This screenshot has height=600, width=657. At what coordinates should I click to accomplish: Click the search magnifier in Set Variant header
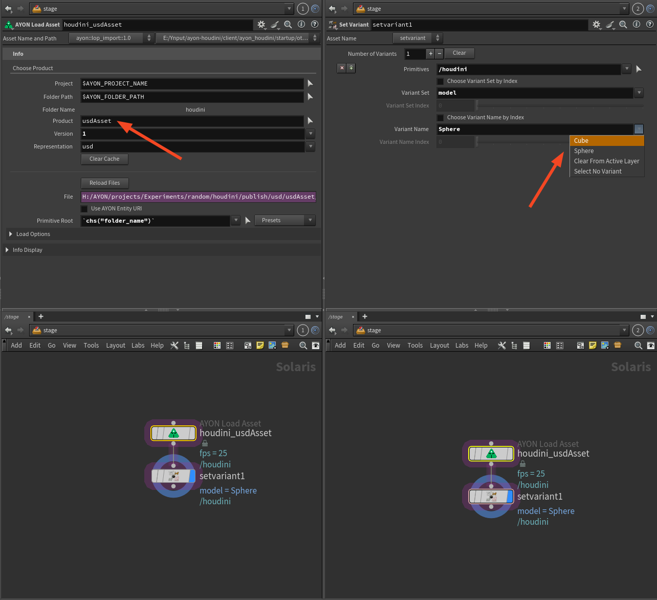click(x=623, y=25)
